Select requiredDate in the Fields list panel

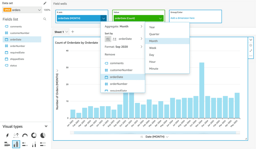pos(22,52)
